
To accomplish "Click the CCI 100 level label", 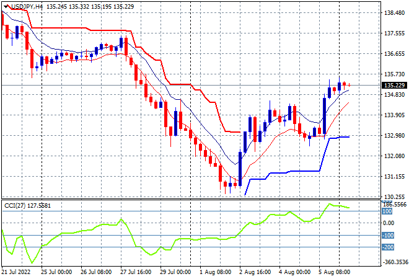I will point(387,211).
